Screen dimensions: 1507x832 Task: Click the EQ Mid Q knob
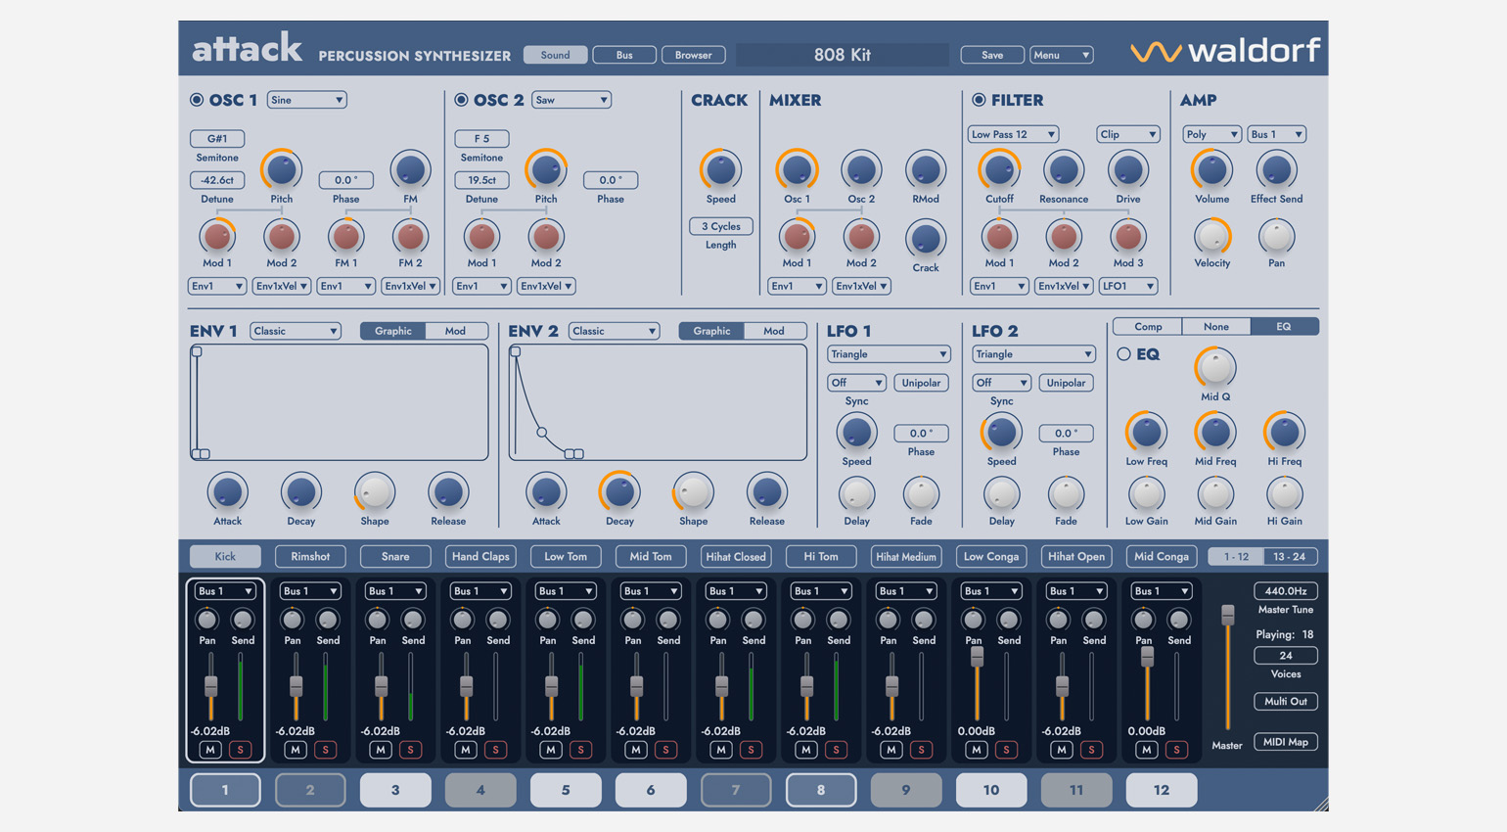tap(1215, 368)
